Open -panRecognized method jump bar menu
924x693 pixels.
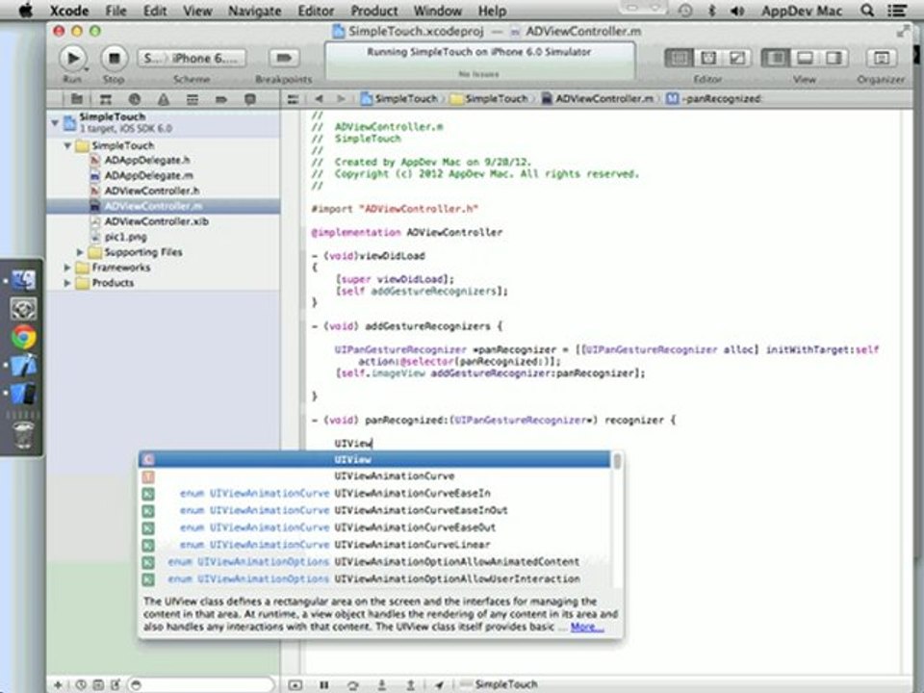point(713,99)
